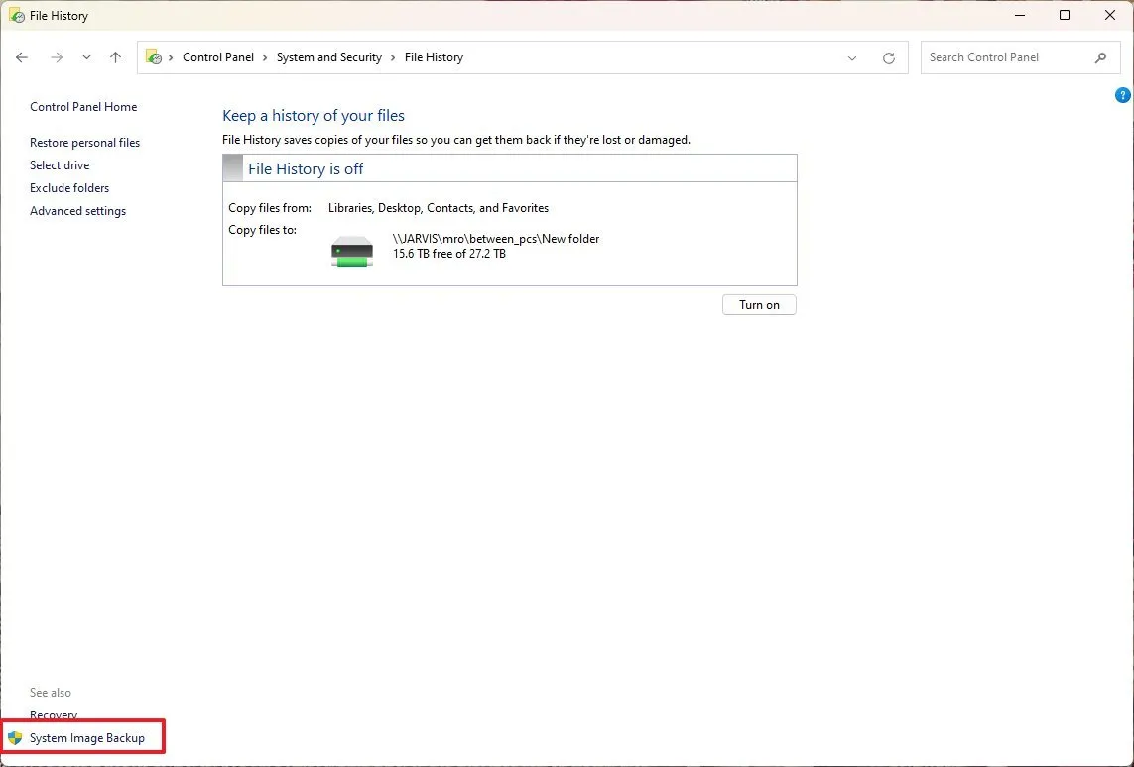Viewport: 1134px width, 767px height.
Task: Refresh the File History page
Action: (888, 57)
